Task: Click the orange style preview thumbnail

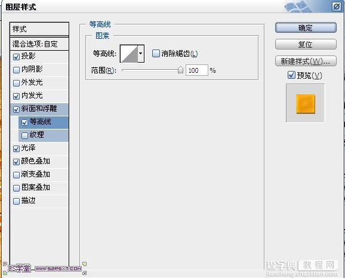Action: point(306,104)
